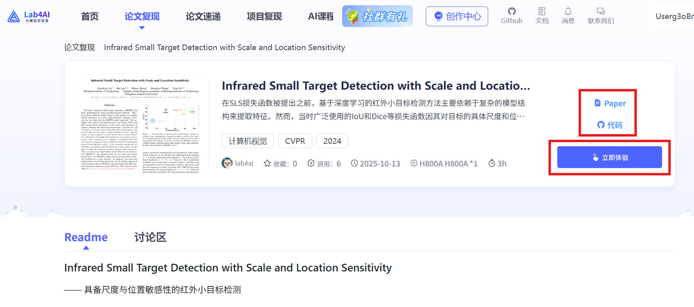Open the Paper link
This screenshot has height=307, width=694.
610,103
